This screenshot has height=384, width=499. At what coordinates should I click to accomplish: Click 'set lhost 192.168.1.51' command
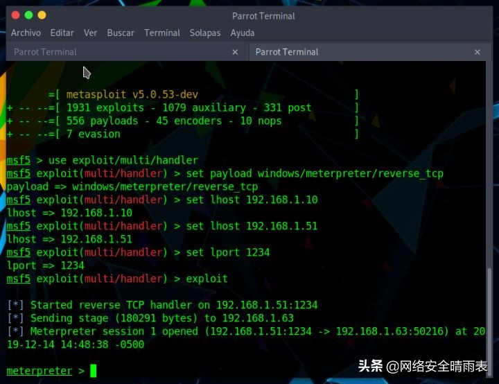(252, 226)
